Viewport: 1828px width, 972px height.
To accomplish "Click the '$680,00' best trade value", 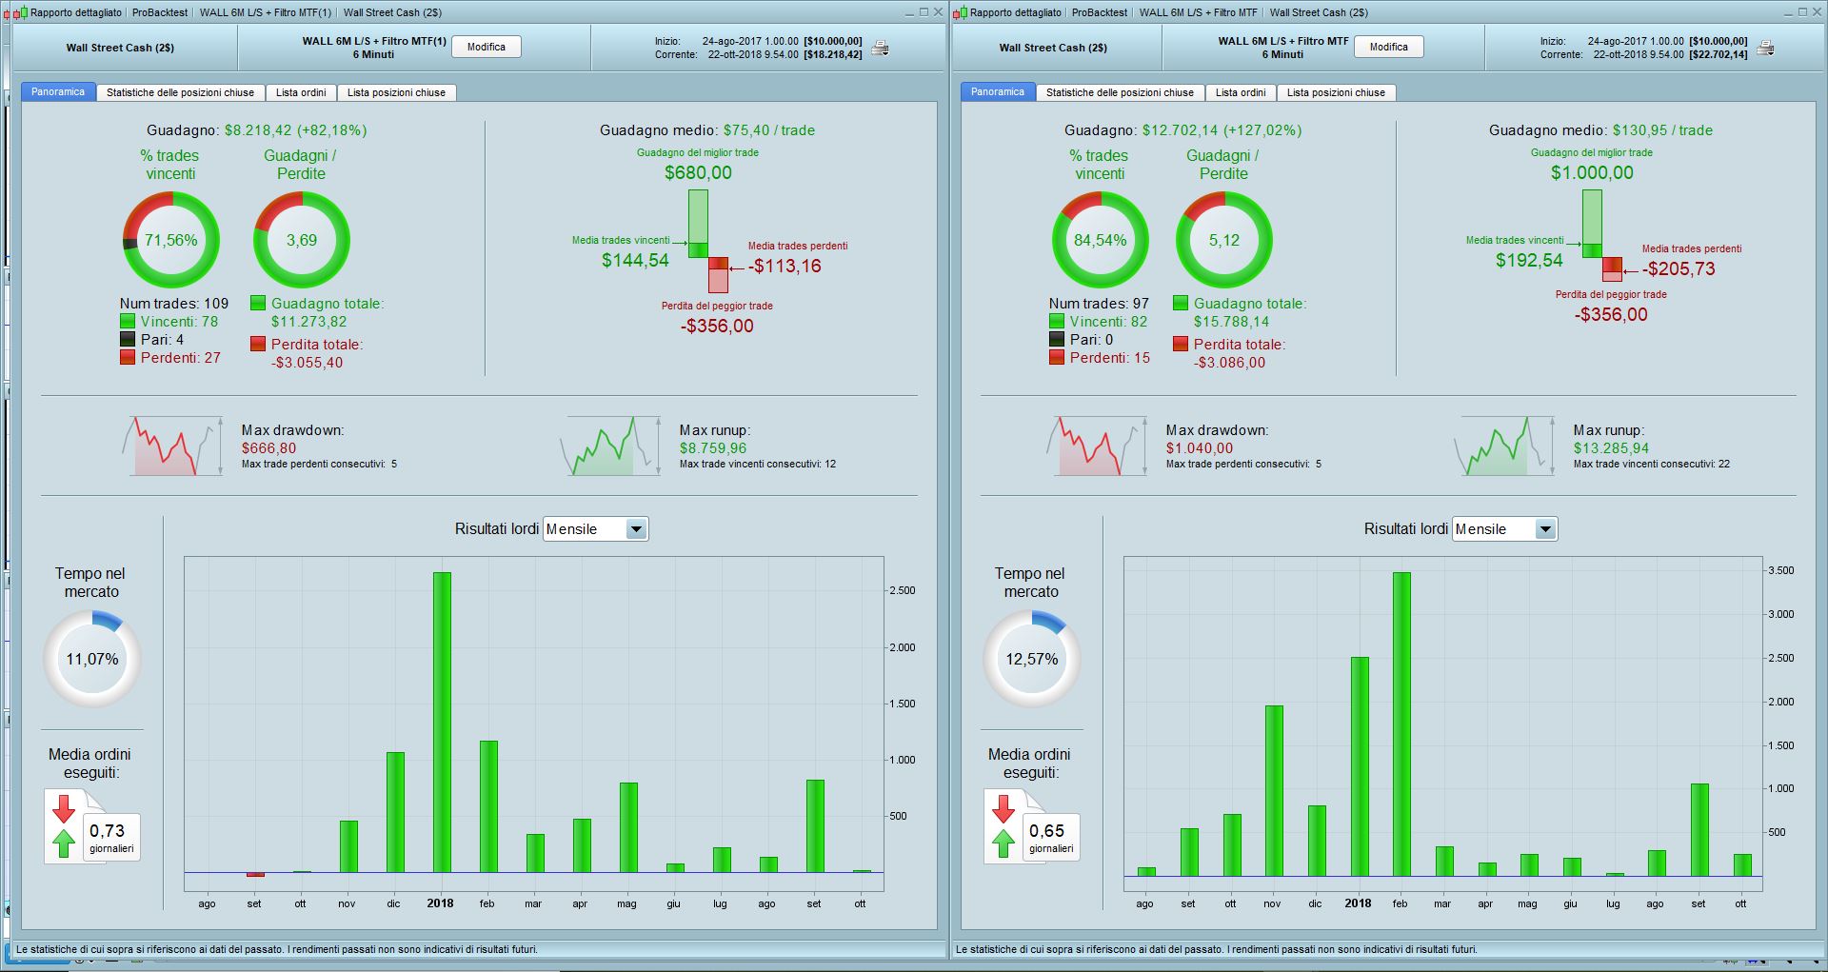I will tap(698, 172).
